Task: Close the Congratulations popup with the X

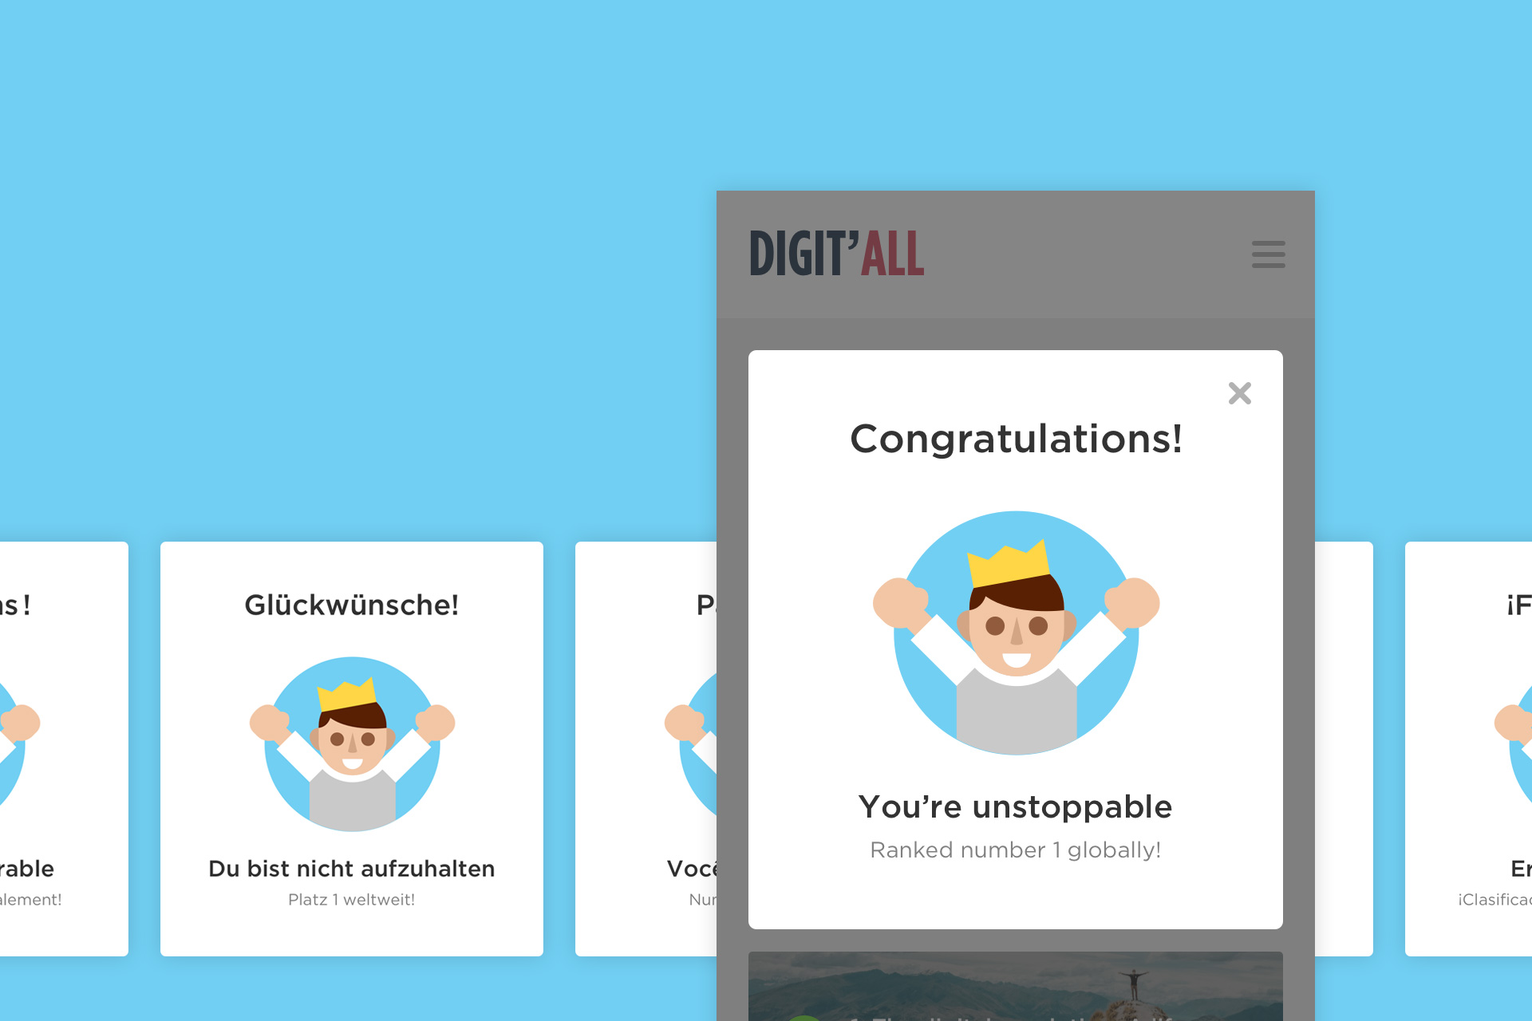Action: (x=1239, y=393)
